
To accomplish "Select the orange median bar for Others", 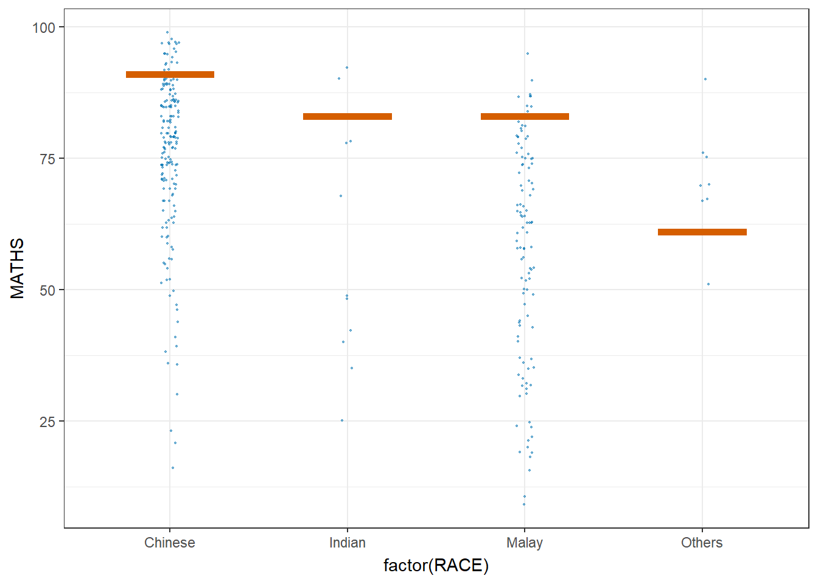I will pyautogui.click(x=702, y=232).
